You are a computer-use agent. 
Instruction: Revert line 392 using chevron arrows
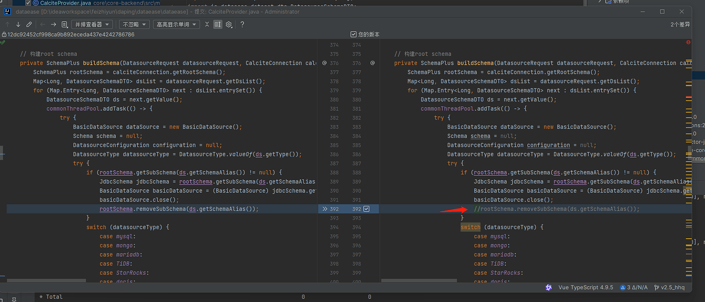pyautogui.click(x=324, y=209)
